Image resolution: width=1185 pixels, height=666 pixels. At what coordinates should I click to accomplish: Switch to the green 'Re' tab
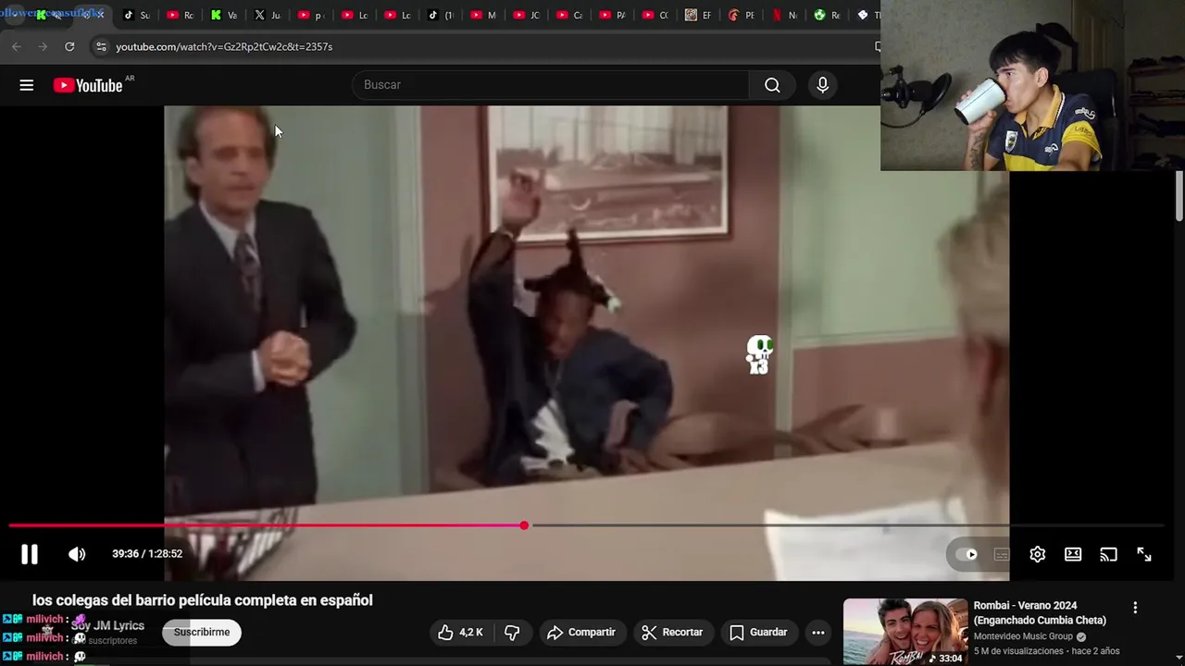tap(827, 15)
